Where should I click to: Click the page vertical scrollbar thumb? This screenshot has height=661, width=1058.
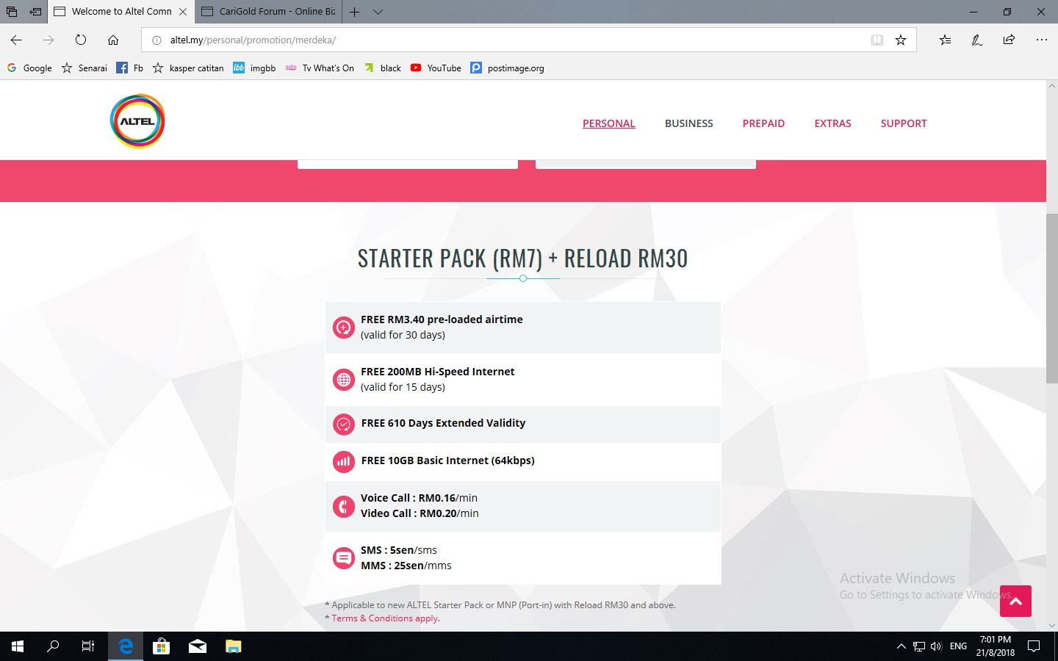pyautogui.click(x=1052, y=297)
